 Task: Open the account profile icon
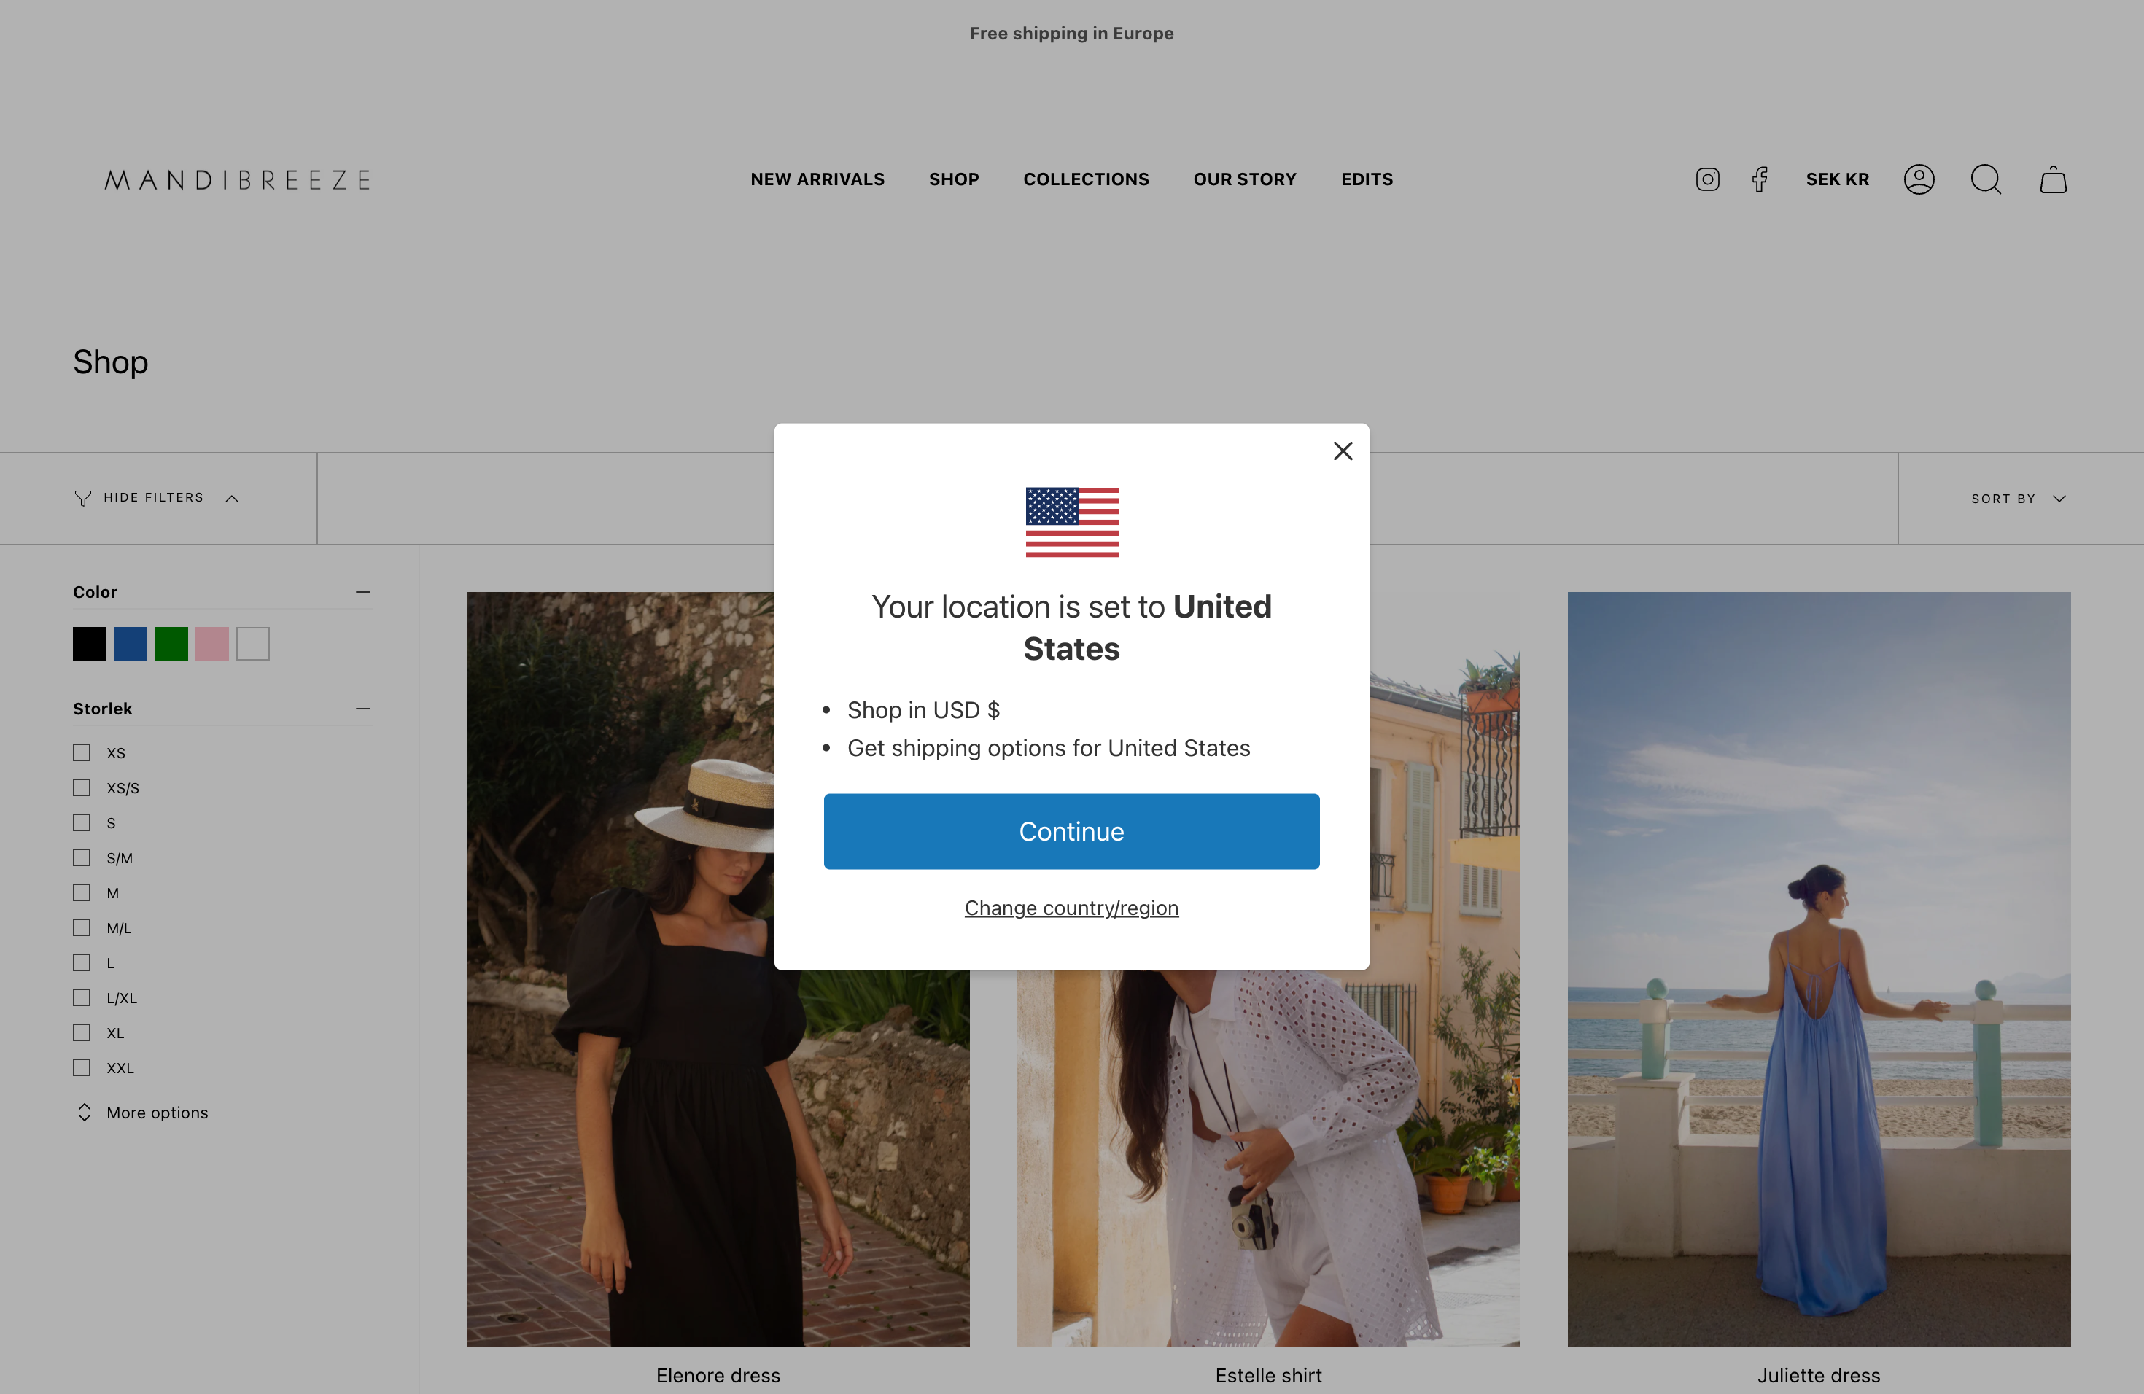pos(1919,179)
